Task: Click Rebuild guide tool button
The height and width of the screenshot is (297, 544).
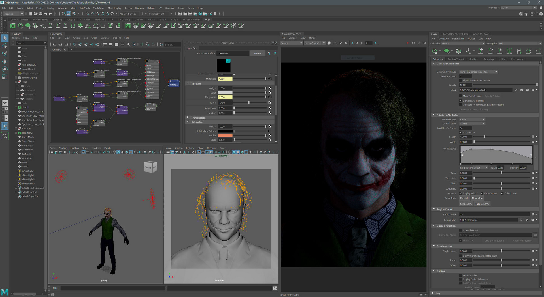Action: (x=464, y=198)
